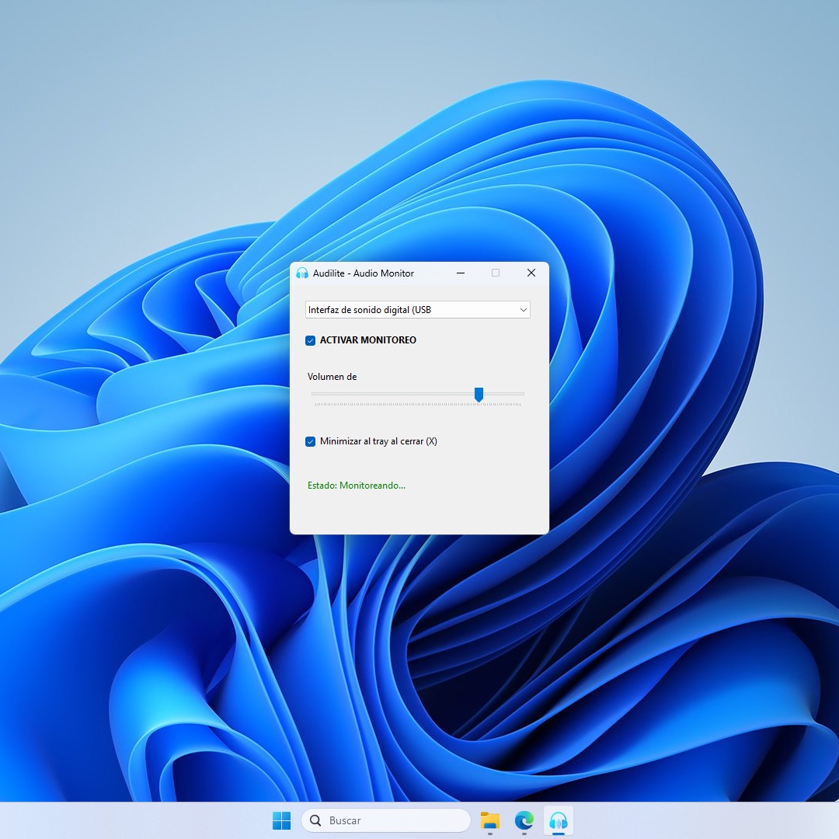This screenshot has height=839, width=839.
Task: Click the Volumen de label
Action: point(332,377)
